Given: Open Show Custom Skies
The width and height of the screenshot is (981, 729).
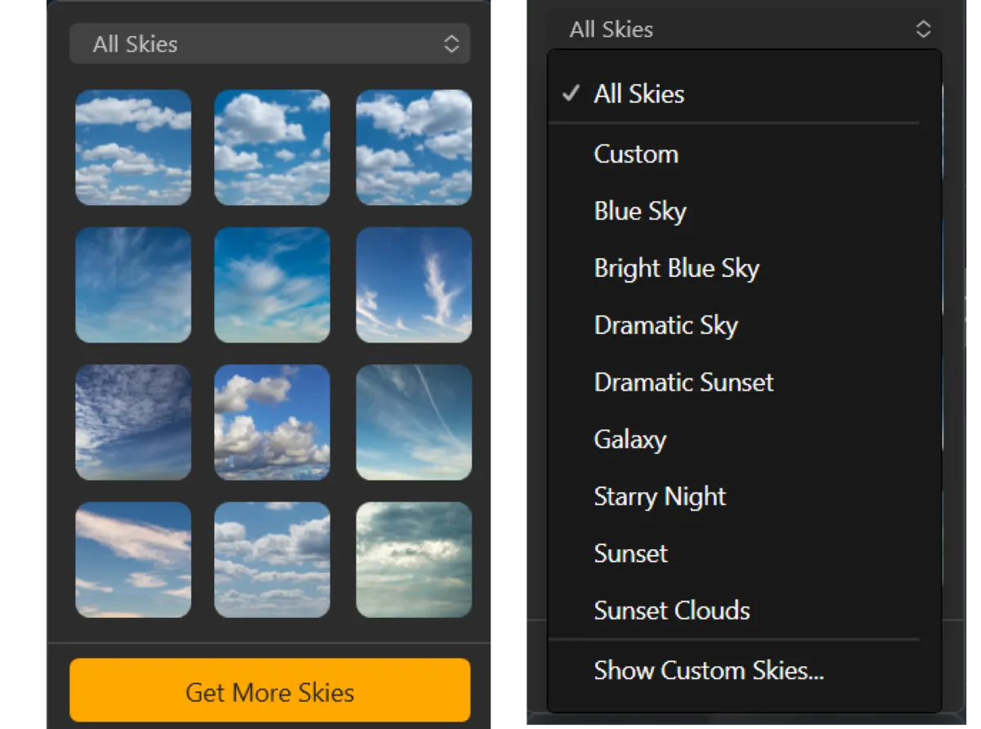Looking at the screenshot, I should click(709, 670).
